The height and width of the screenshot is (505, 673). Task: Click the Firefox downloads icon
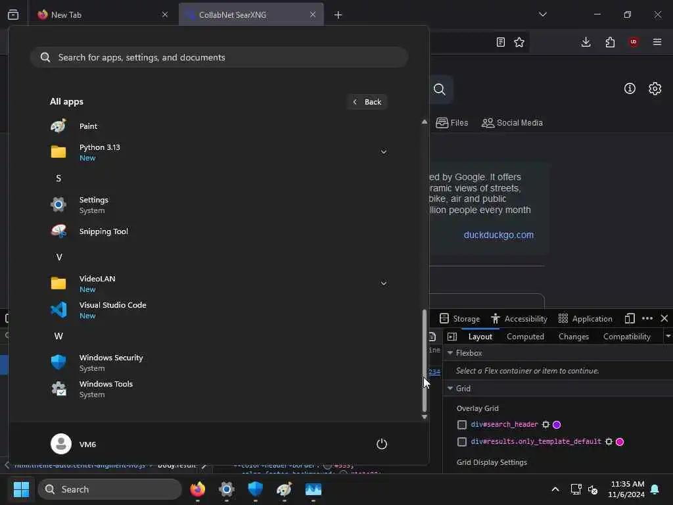(x=586, y=42)
